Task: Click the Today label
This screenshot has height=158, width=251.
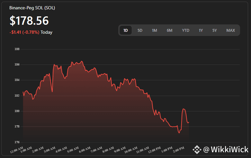Action: pyautogui.click(x=46, y=32)
